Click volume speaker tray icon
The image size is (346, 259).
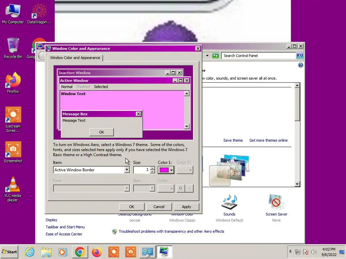pos(314,252)
